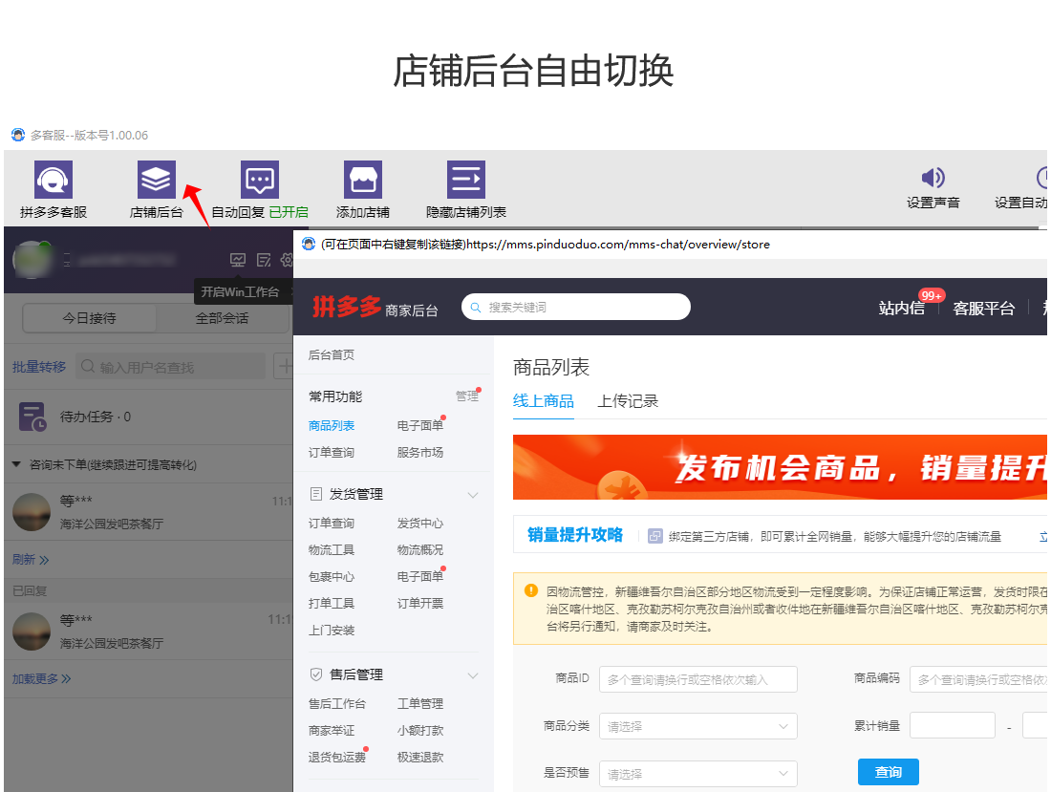
Task: Open the 是否预售 dropdown
Action: coord(697,774)
